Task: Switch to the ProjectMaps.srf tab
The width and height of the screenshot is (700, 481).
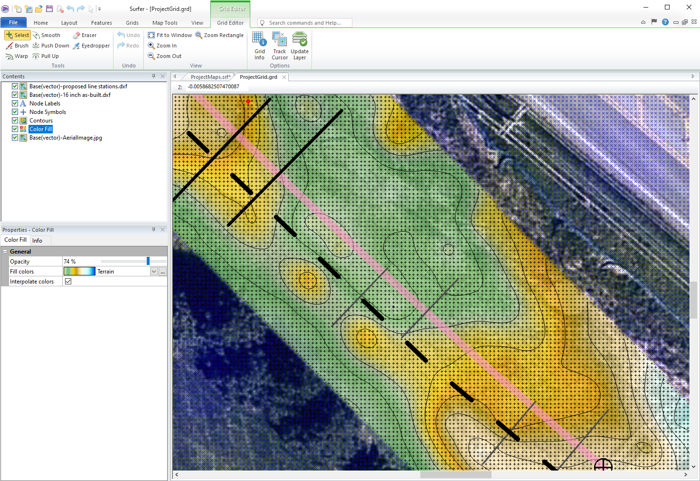Action: (x=209, y=76)
